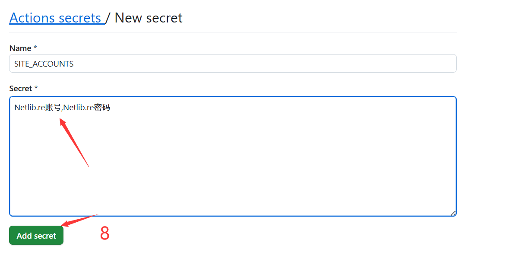Click the Secret field label
509x262 pixels.
pyautogui.click(x=21, y=89)
